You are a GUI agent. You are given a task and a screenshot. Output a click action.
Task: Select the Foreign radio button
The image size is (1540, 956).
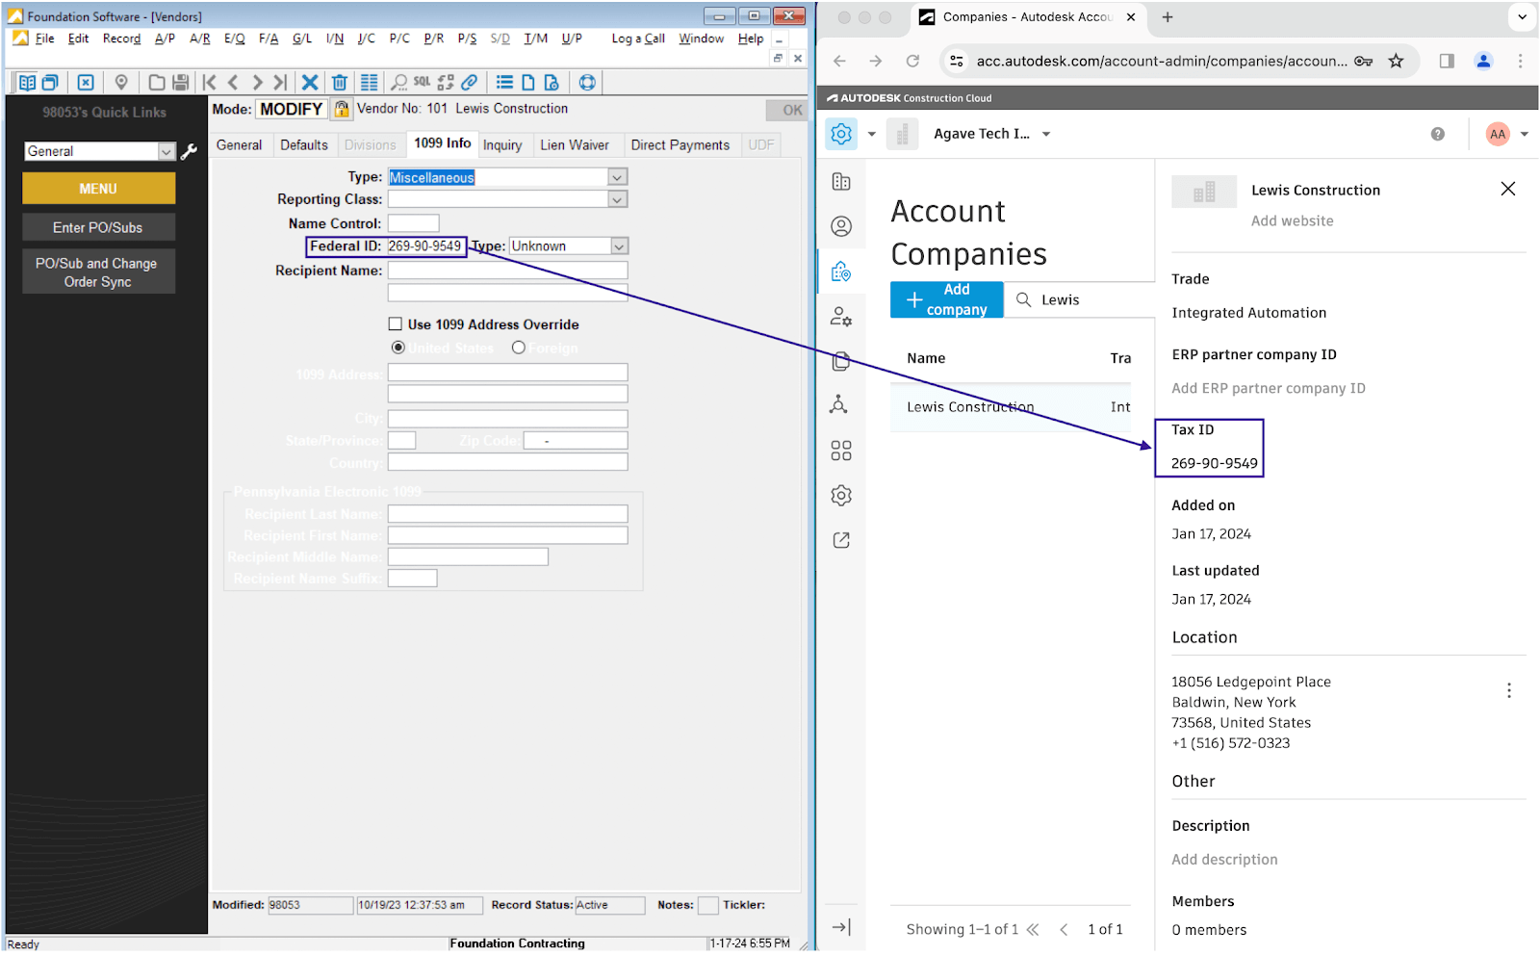coord(519,348)
